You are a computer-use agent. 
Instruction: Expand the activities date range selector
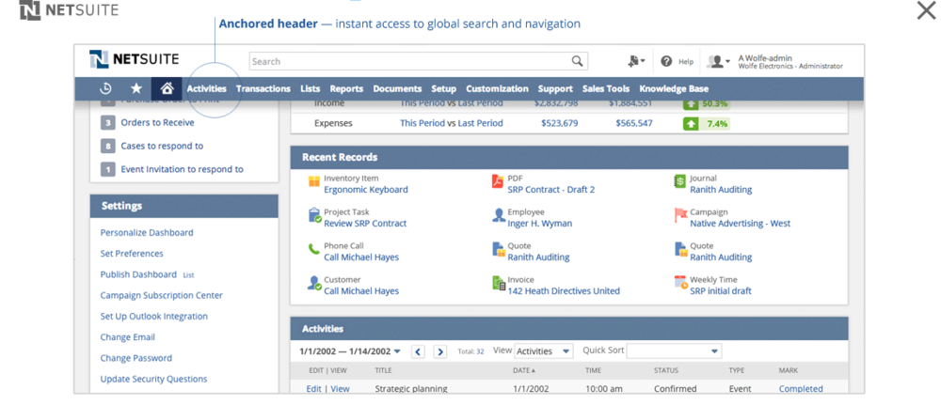click(350, 351)
